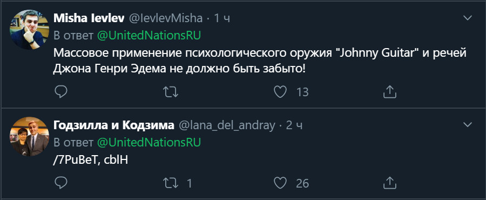Like the tweet with 26 likes
Screen dimensions: 486x200
pyautogui.click(x=280, y=183)
